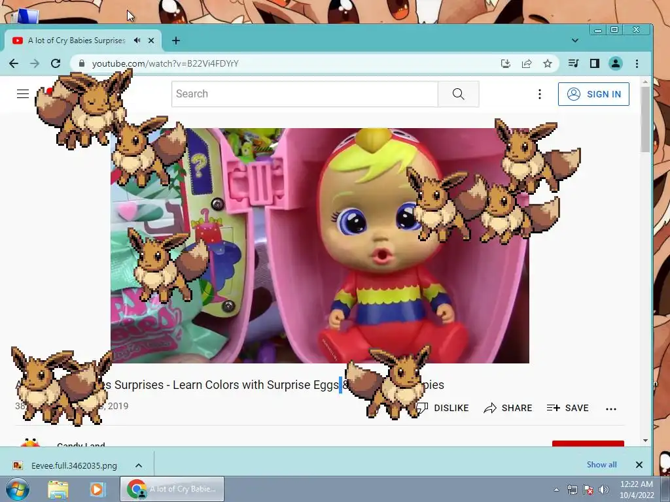
Task: Click the Cry Babies video player
Action: click(x=319, y=246)
